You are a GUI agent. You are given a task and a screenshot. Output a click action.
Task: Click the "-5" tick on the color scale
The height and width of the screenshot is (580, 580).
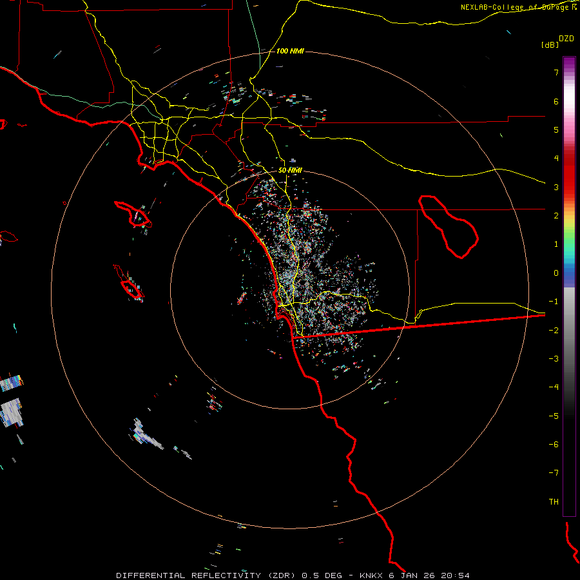point(554,416)
